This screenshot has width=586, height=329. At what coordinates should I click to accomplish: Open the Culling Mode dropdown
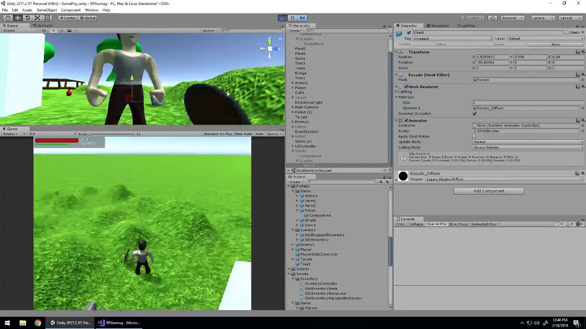[529, 148]
